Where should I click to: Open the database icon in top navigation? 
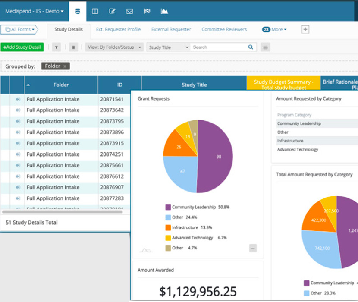pyautogui.click(x=78, y=11)
